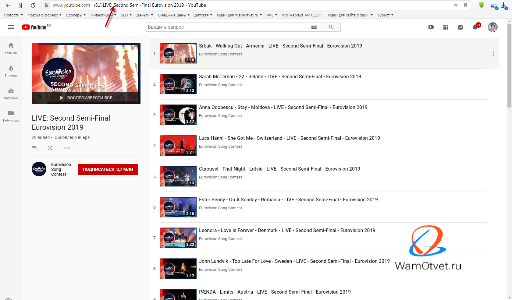
Task: Open the create video camera icon
Action: coord(431,27)
